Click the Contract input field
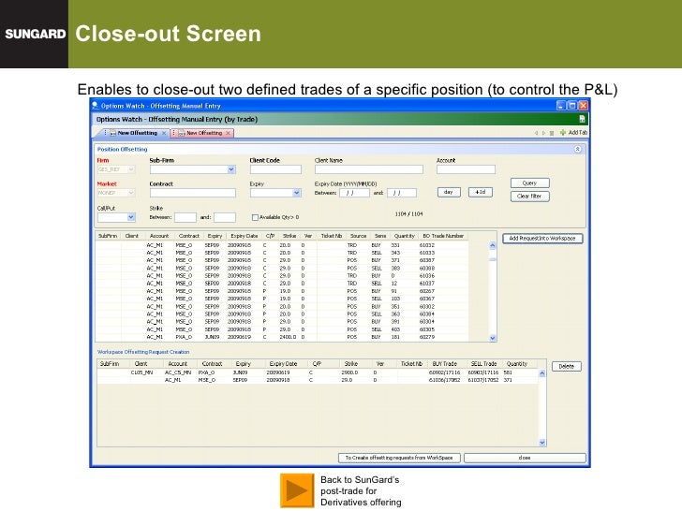This screenshot has height=511, width=682. click(x=193, y=193)
